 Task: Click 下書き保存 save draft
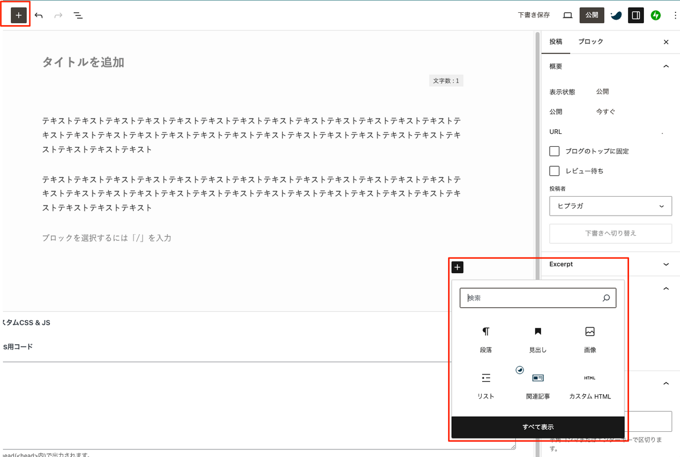(534, 15)
